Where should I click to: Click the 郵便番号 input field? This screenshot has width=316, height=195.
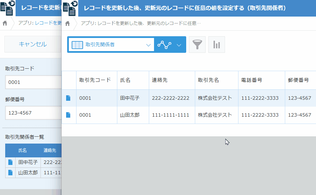(33, 113)
